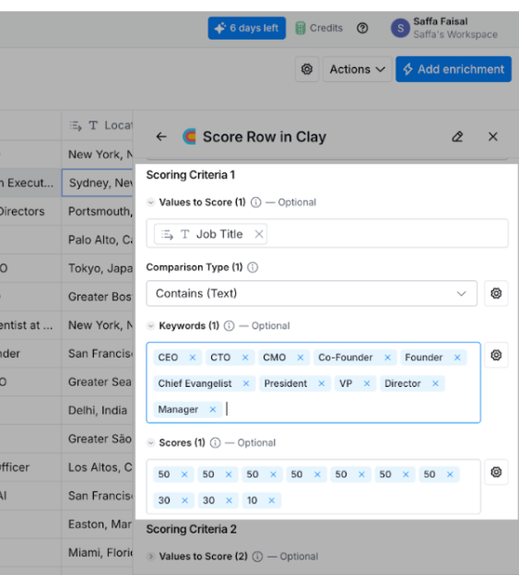Image resolution: width=519 pixels, height=575 pixels.
Task: Remove the Co-Founder keyword tag
Action: 388,358
